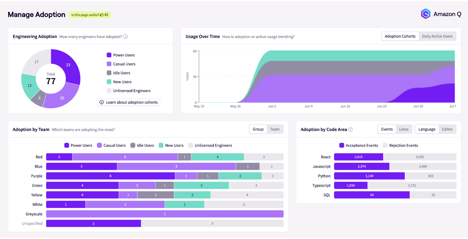Click the thumbs up feedback icon
The height and width of the screenshot is (239, 468).
(102, 15)
